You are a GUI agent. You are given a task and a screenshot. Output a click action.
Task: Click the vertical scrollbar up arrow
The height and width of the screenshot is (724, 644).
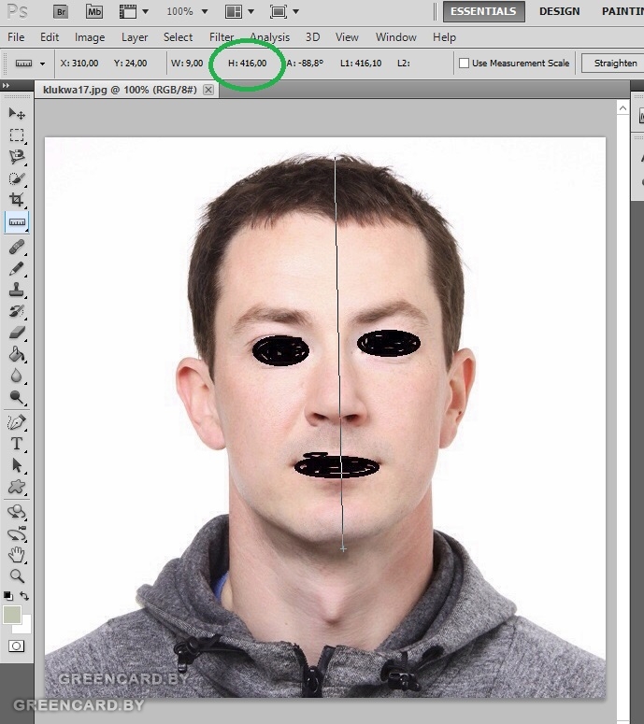(x=623, y=108)
